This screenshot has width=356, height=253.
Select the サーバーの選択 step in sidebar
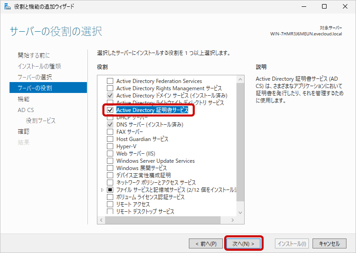tap(35, 77)
